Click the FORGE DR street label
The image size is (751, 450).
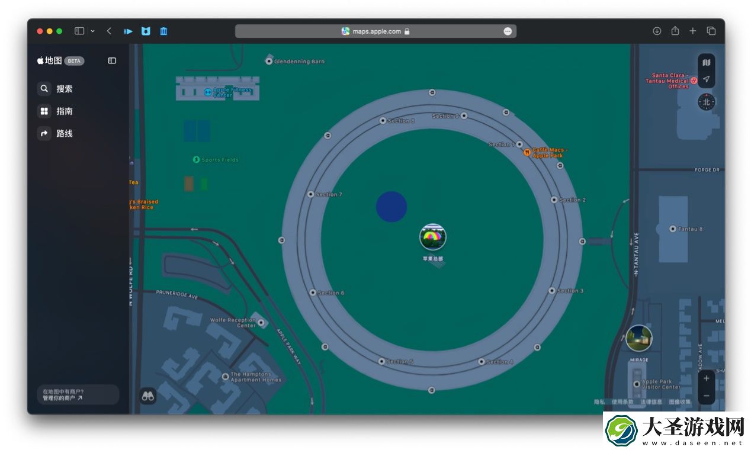(707, 170)
